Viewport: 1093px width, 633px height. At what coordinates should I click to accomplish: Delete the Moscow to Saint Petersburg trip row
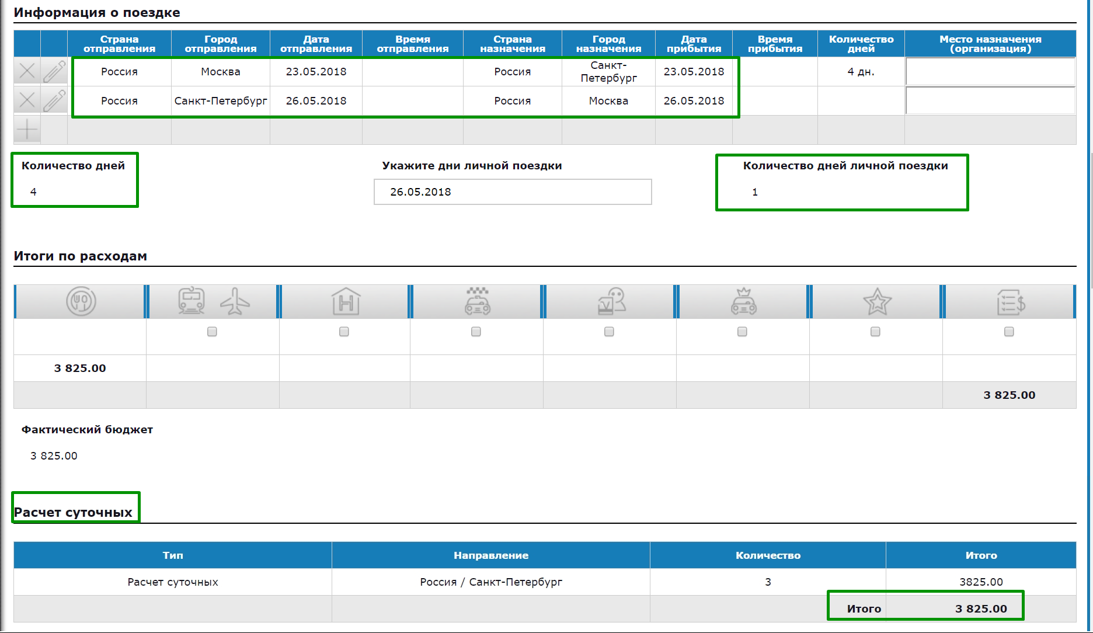point(27,71)
